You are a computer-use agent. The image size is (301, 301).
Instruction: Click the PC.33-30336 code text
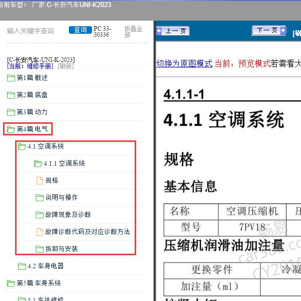(102, 32)
